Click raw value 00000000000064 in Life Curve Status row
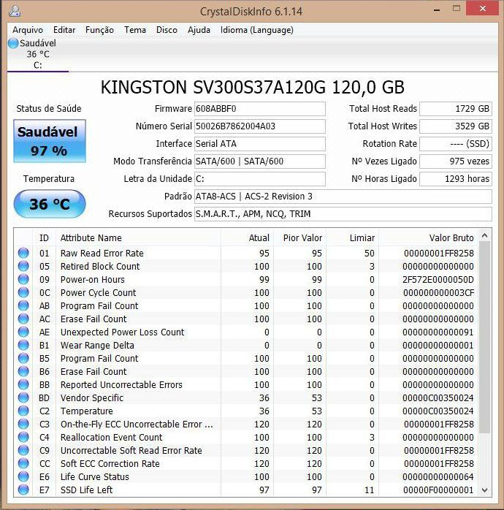This screenshot has width=504, height=510. click(x=438, y=477)
